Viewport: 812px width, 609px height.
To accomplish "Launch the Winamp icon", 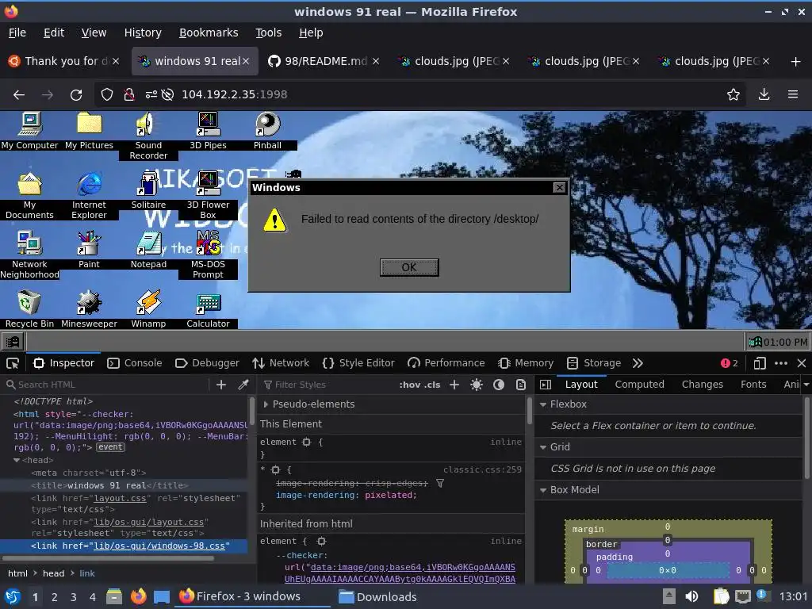I will click(148, 309).
